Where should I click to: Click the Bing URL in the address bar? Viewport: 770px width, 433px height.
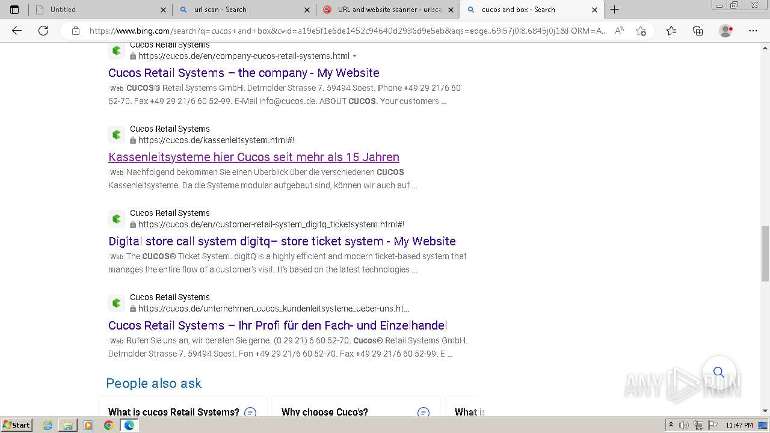coord(348,31)
